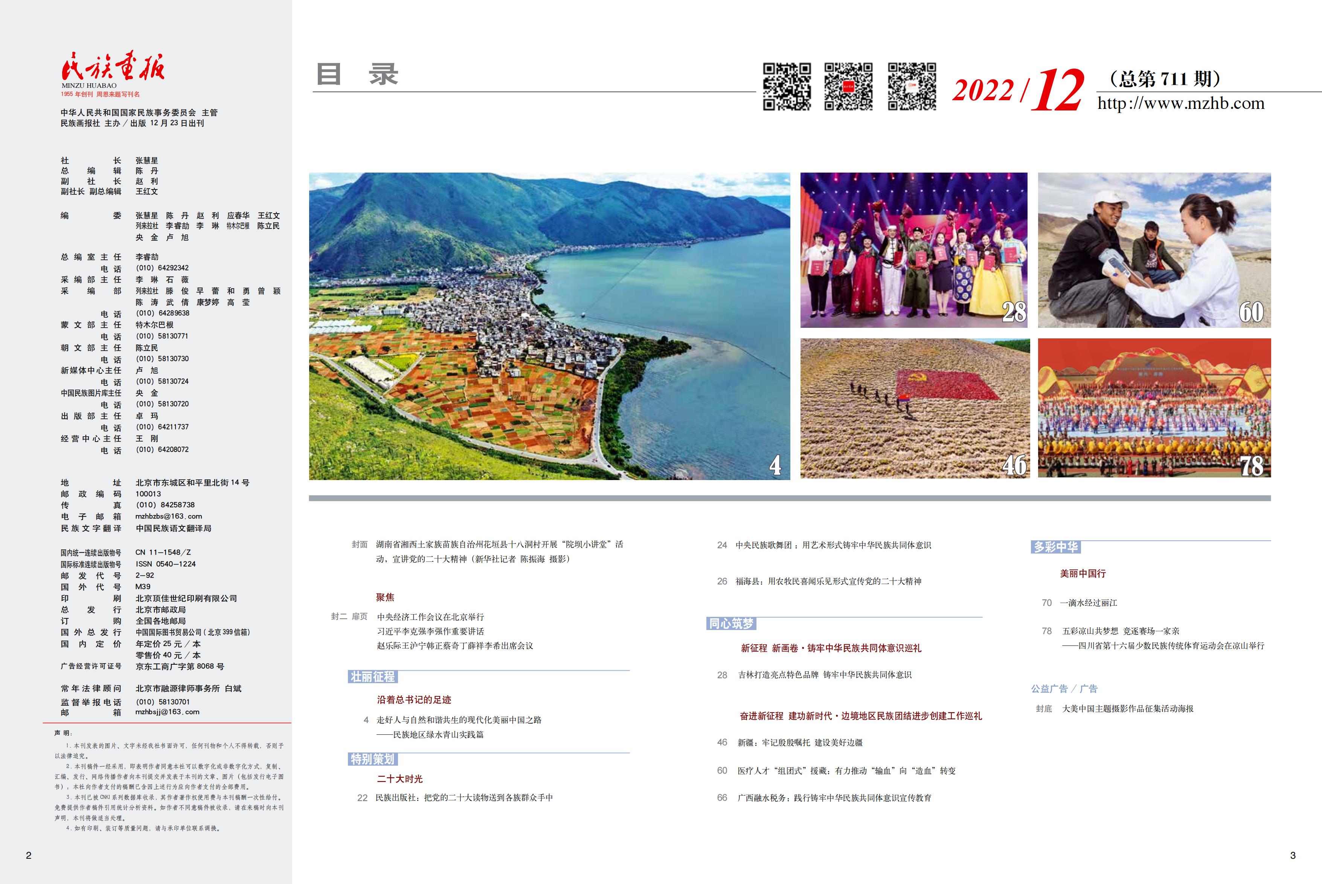The height and width of the screenshot is (884, 1322).
Task: Open article 走好人与自然和谐共生的现代化美丽中国之路
Action: click(x=459, y=720)
